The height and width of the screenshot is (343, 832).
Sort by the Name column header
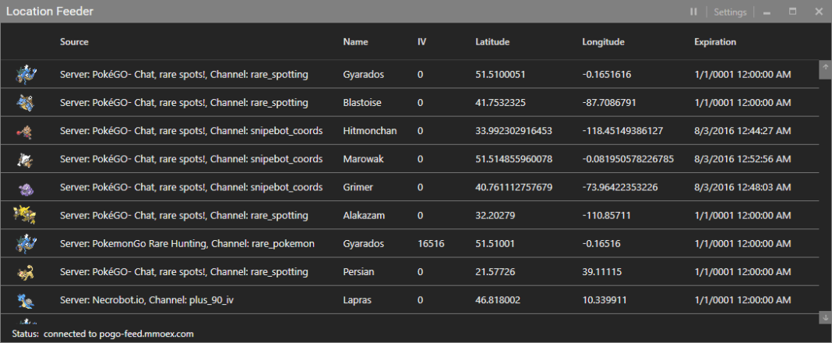(355, 42)
